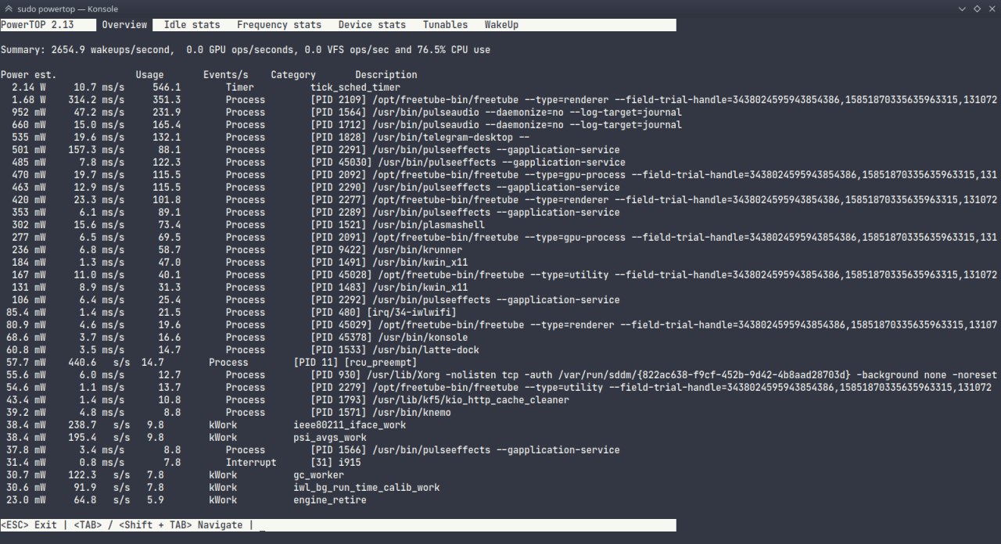Select the PID 2292 pulseeffects row
This screenshot has width=1001, height=544.
tap(316, 300)
